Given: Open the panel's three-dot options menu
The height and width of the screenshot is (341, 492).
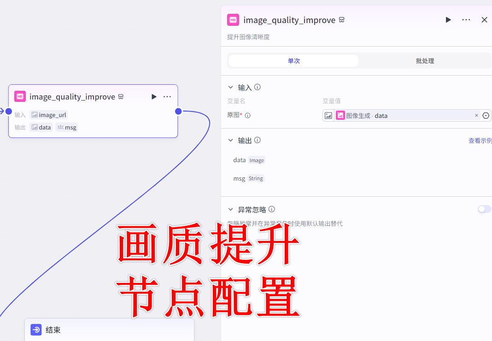Looking at the screenshot, I should point(466,20).
